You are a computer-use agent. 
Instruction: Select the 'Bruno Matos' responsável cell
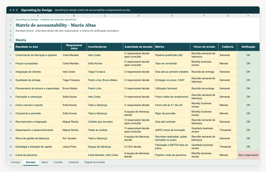tap(74, 88)
